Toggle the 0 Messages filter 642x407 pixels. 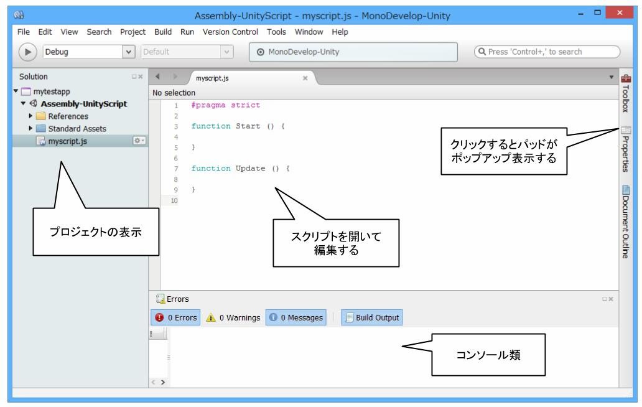pyautogui.click(x=295, y=318)
